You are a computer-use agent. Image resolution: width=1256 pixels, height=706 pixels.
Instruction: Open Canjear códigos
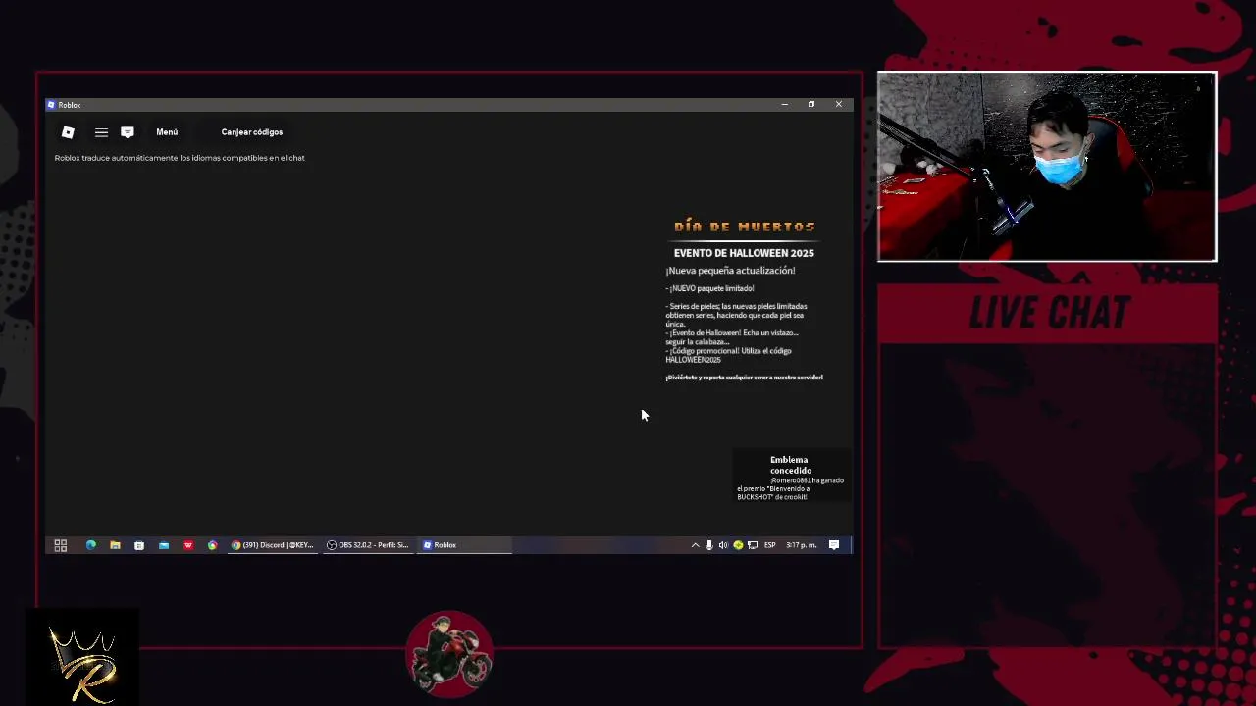(252, 132)
